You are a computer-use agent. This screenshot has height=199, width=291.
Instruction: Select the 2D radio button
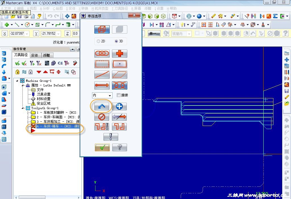click(98, 41)
